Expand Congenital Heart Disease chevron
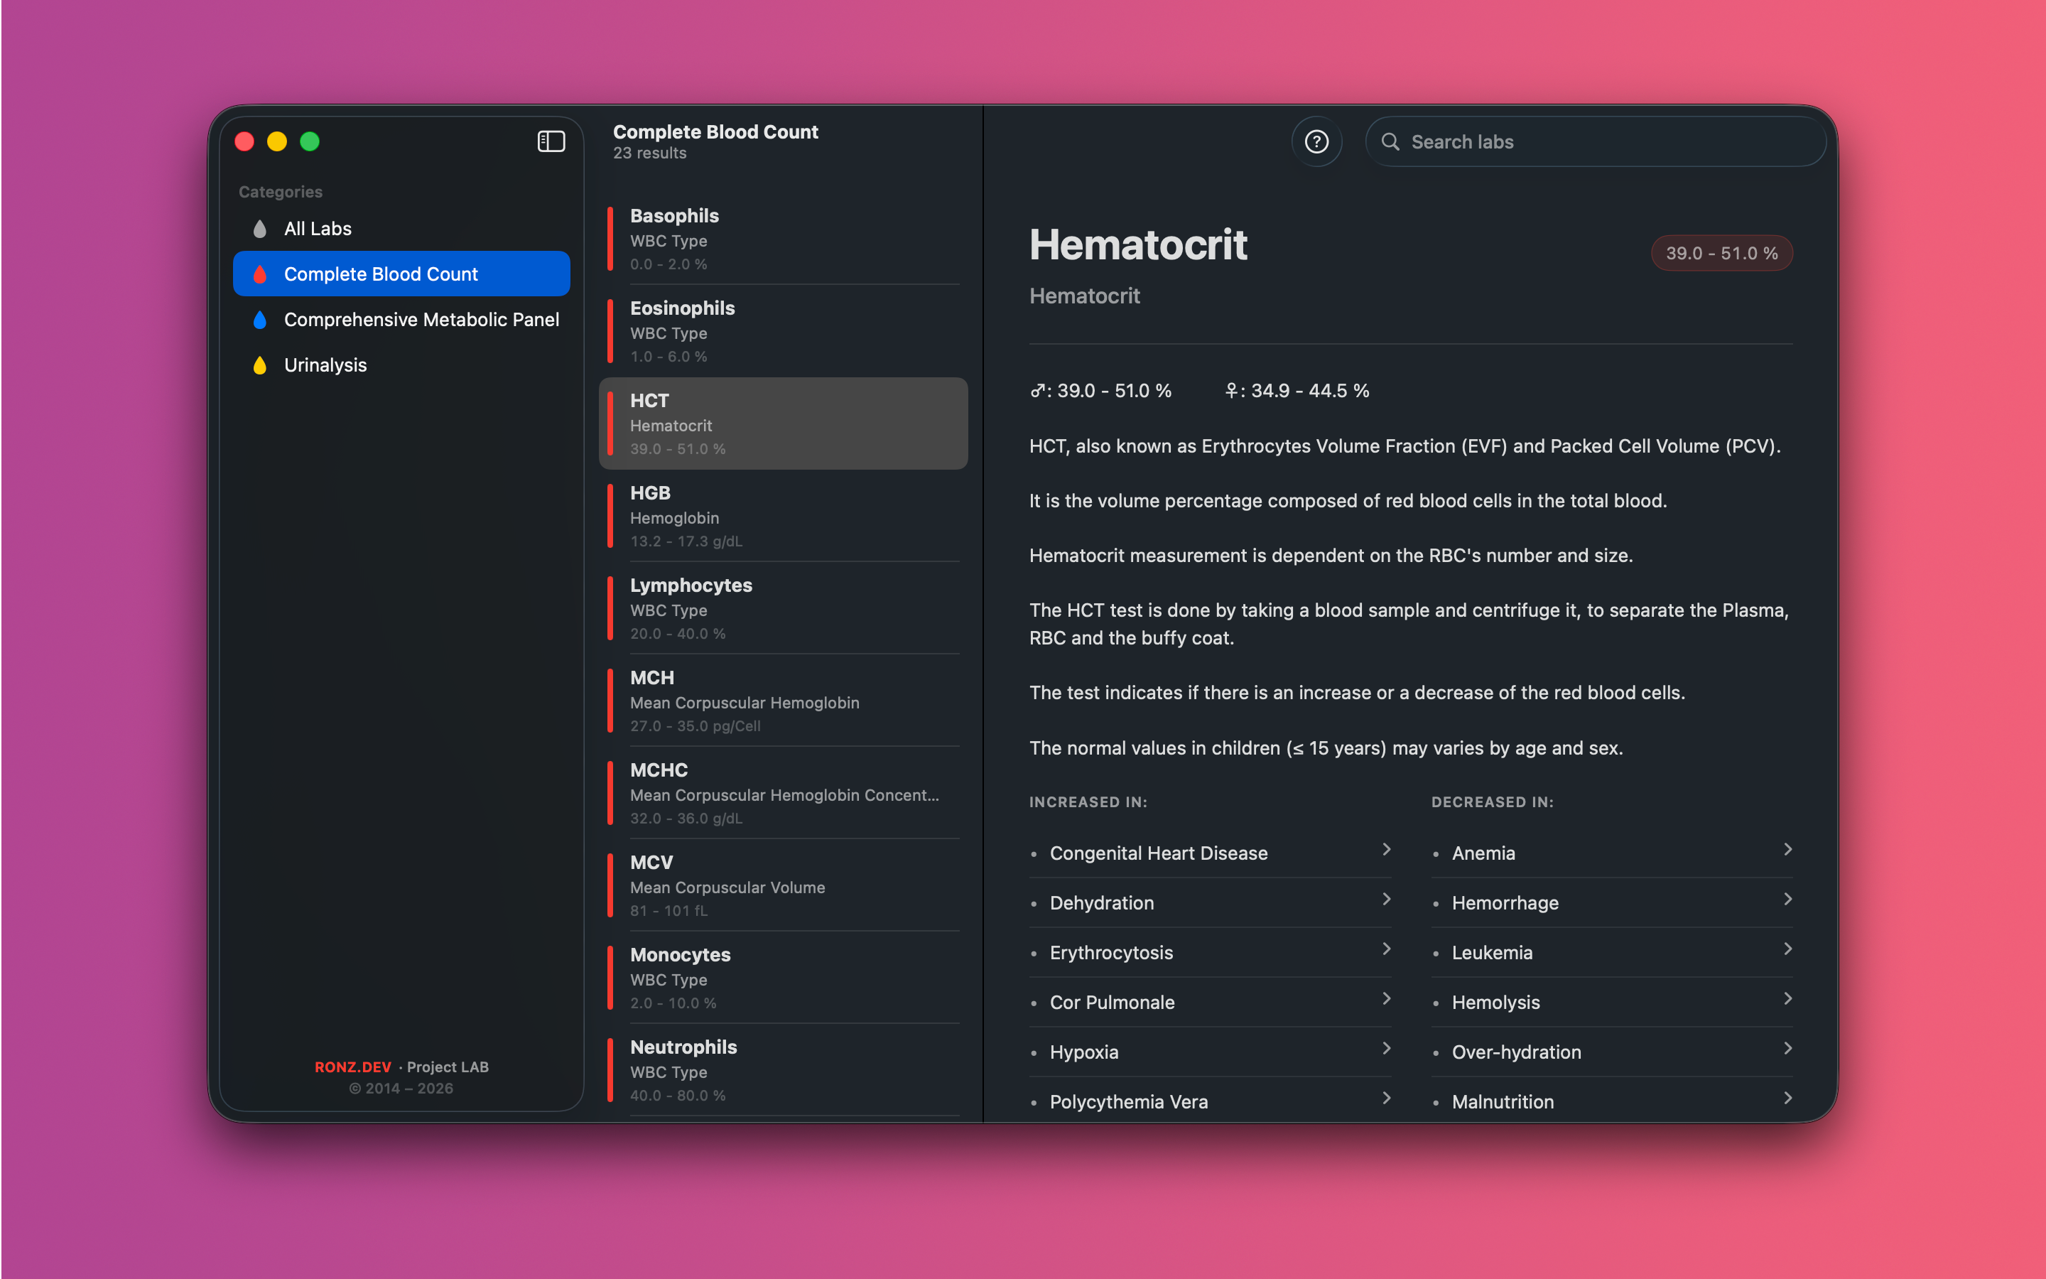This screenshot has height=1279, width=2046. coord(1387,849)
